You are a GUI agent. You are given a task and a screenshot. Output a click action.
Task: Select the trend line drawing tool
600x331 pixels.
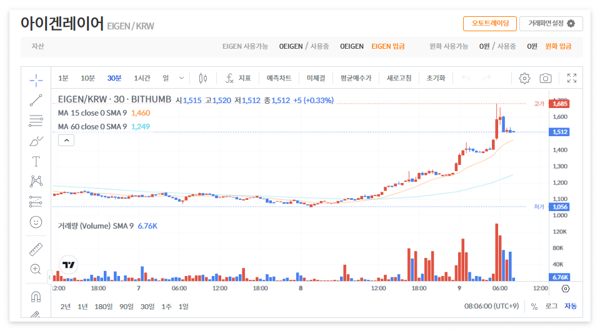36,101
